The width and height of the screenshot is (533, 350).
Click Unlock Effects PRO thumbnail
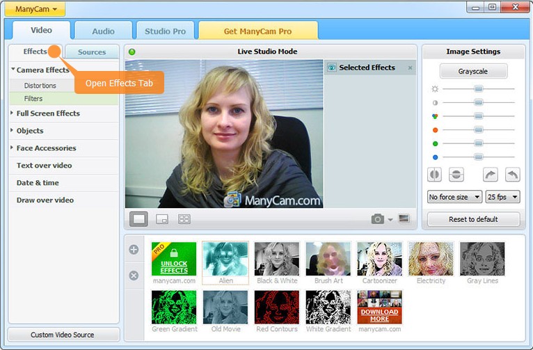click(x=174, y=259)
